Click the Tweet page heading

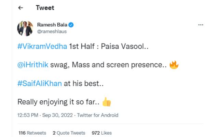pos(45,8)
